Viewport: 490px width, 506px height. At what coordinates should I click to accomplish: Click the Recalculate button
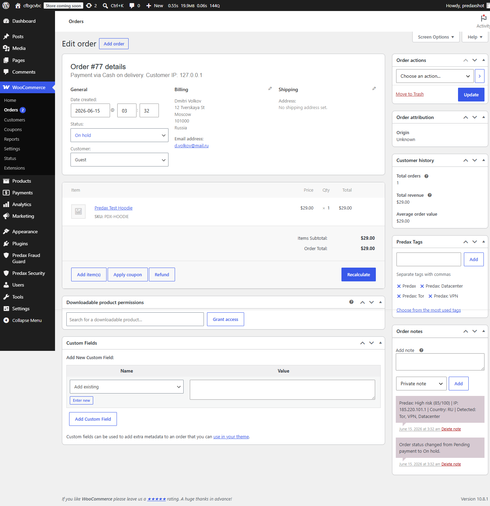[x=359, y=274]
